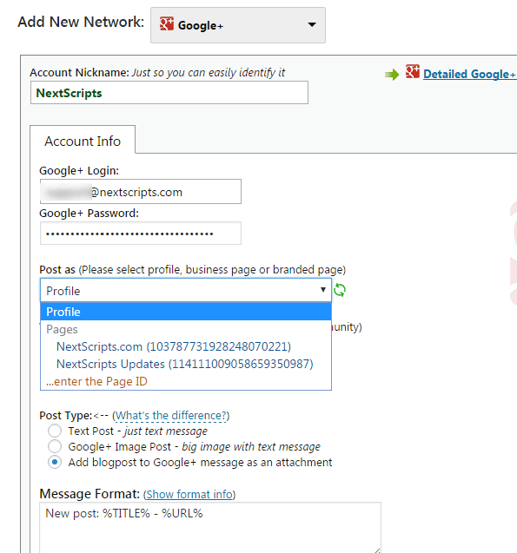Open the 'Show format info' link
The height and width of the screenshot is (553, 517).
coord(189,495)
